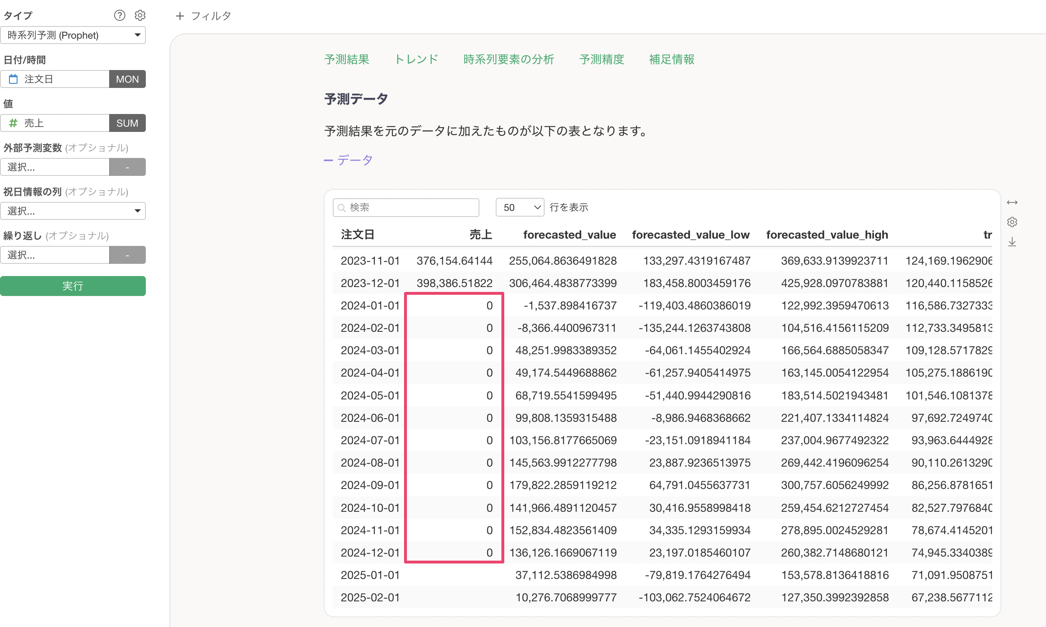Click the magnifier icon in search box
1046x627 pixels.
click(x=341, y=208)
